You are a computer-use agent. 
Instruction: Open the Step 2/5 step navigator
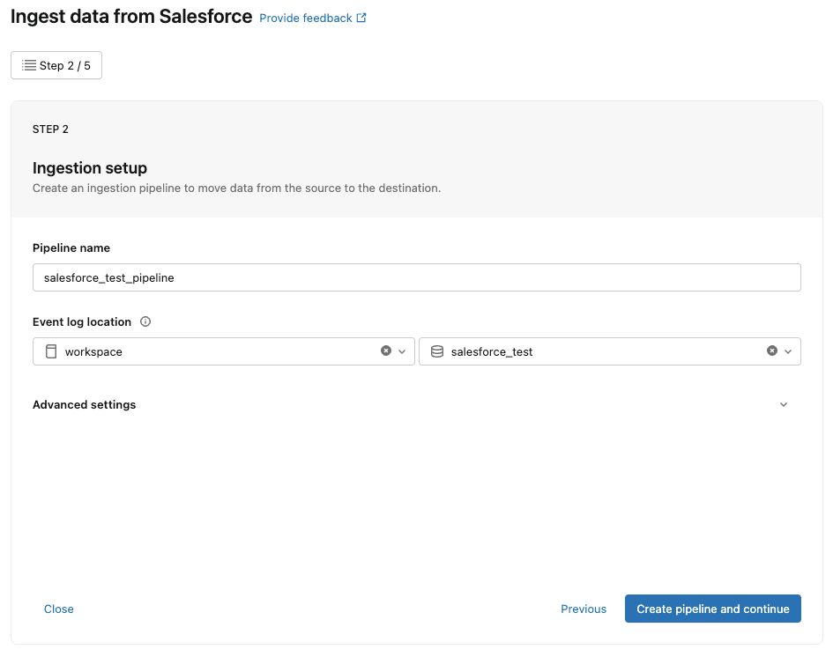tap(56, 64)
